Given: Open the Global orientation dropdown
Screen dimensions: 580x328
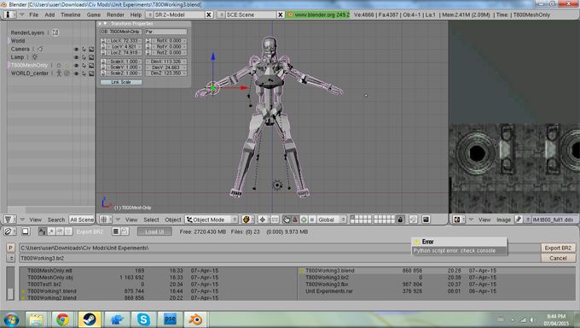Looking at the screenshot, I should pyautogui.click(x=332, y=220).
